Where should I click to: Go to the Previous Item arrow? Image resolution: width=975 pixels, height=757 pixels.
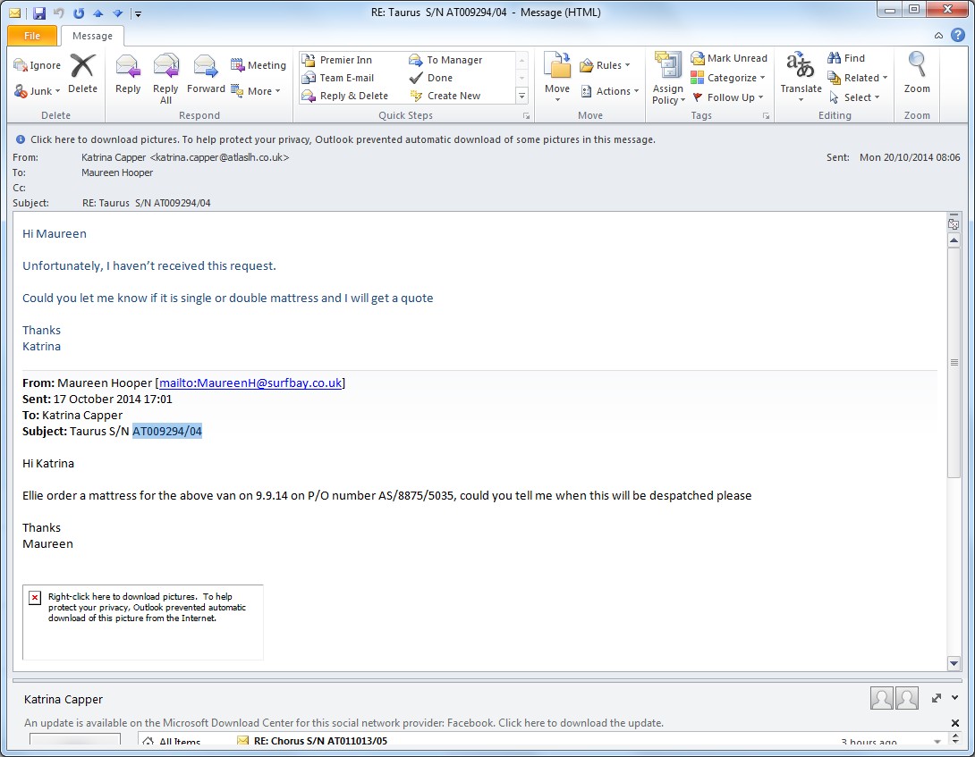pyautogui.click(x=98, y=13)
